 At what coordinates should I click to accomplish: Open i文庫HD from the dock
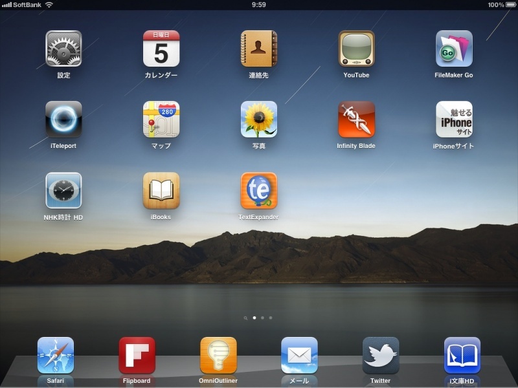pos(462,355)
